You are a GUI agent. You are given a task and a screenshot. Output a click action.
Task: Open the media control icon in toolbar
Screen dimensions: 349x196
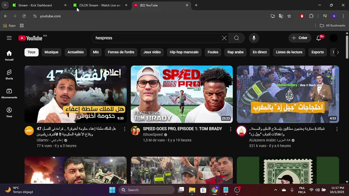click(x=325, y=16)
